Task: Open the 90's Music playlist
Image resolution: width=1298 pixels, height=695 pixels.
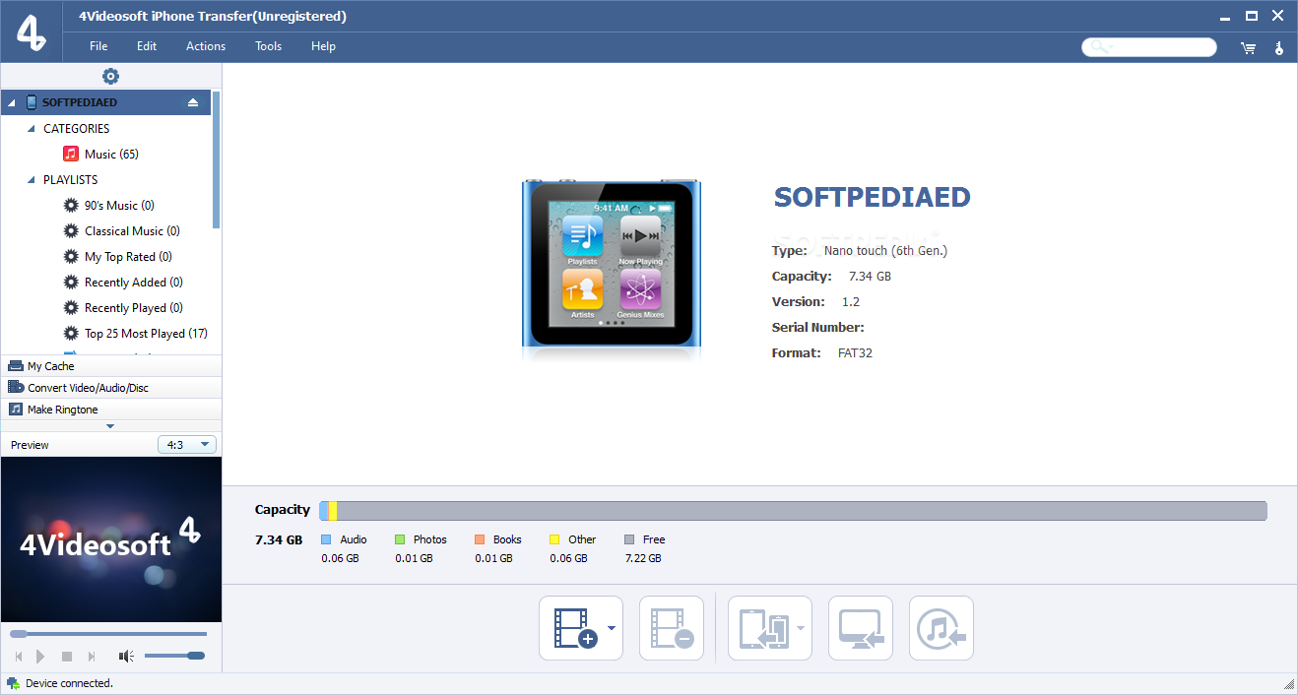Action: [119, 206]
